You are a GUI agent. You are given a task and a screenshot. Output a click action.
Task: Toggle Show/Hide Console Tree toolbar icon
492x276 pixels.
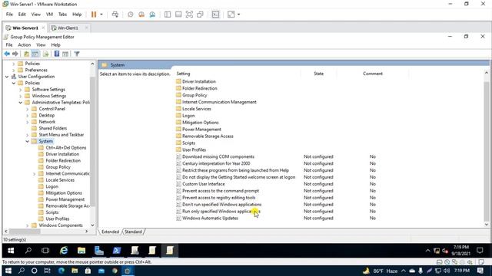click(x=35, y=54)
